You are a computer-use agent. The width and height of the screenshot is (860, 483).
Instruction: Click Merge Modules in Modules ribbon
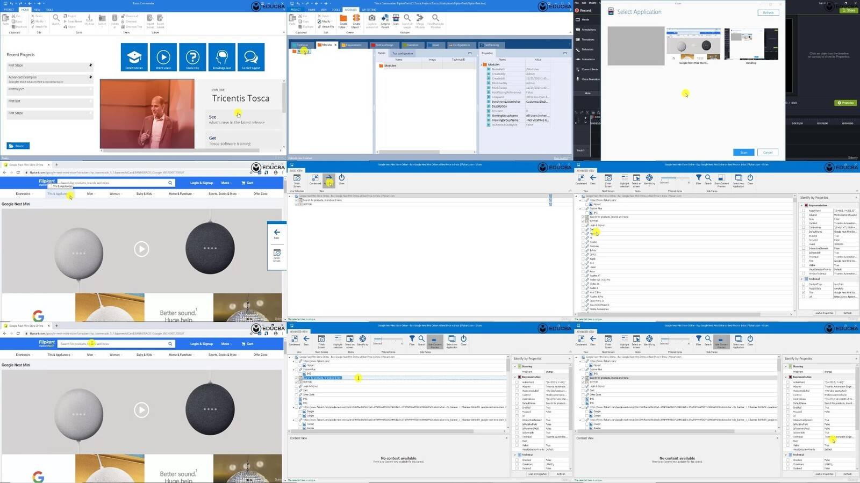point(420,21)
